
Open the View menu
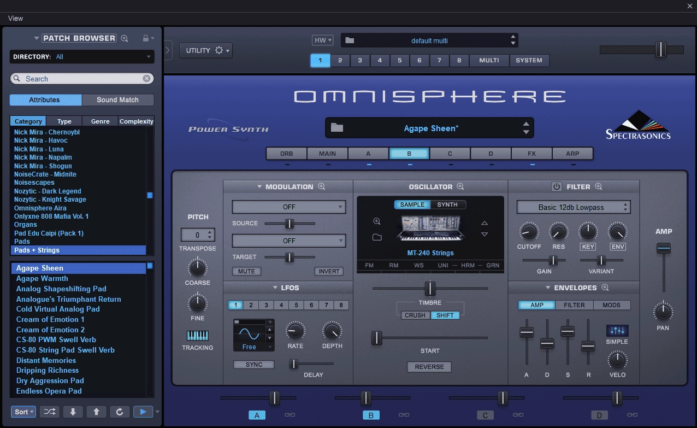(x=15, y=18)
